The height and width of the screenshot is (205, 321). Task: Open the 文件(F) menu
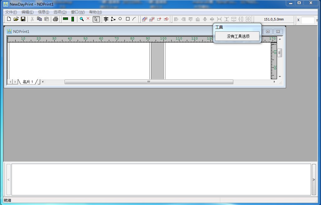click(x=11, y=12)
